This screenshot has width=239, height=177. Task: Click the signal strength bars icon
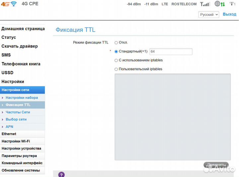(205, 4)
